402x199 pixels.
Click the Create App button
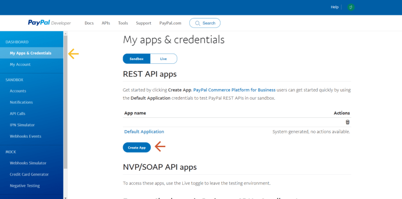pyautogui.click(x=137, y=148)
